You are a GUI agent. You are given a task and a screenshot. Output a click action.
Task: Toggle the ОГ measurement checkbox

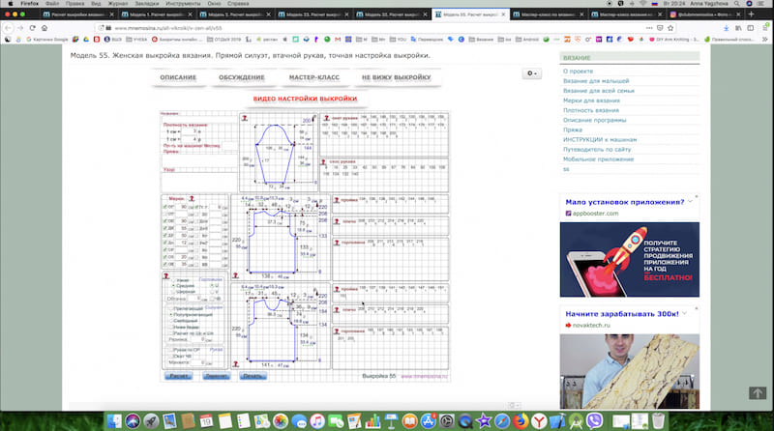pos(165,207)
